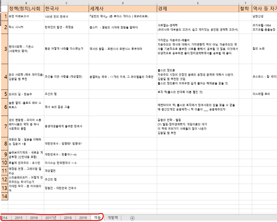Select the cell numbered 14 in first column

[4, 196]
